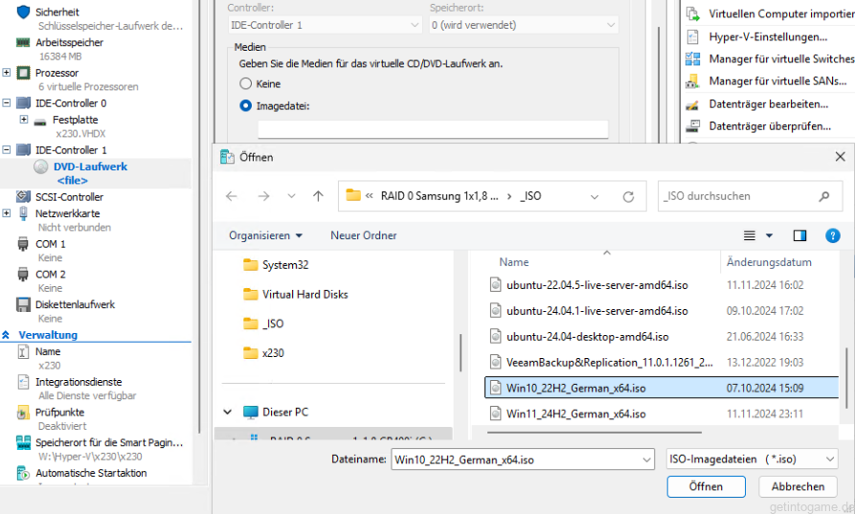The image size is (855, 514).
Task: Click Datenträger bearbeiten action
Action: coord(768,103)
